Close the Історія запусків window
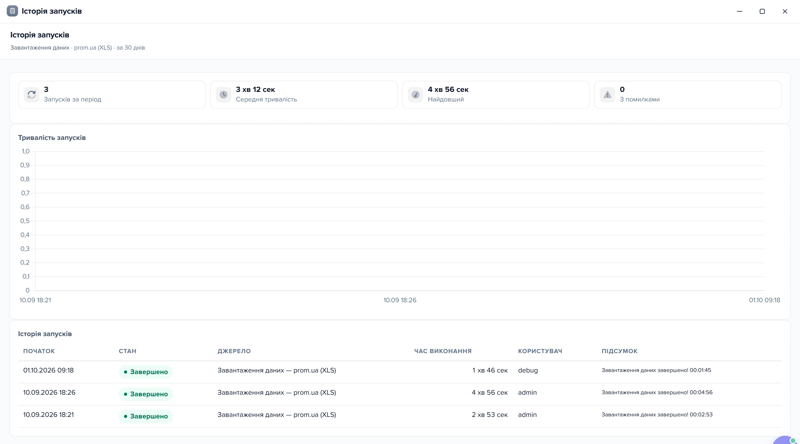800x444 pixels. [x=785, y=11]
